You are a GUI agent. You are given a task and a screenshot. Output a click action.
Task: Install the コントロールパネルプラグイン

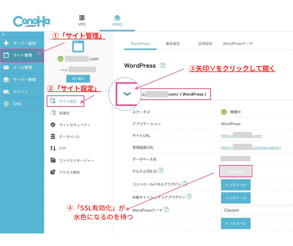[x=236, y=185]
